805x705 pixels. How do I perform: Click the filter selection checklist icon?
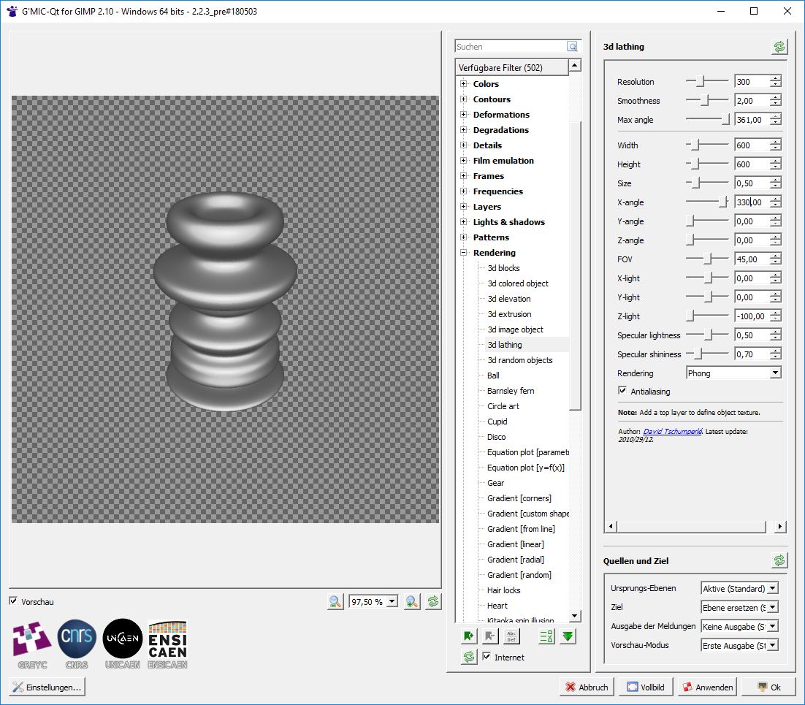(546, 636)
